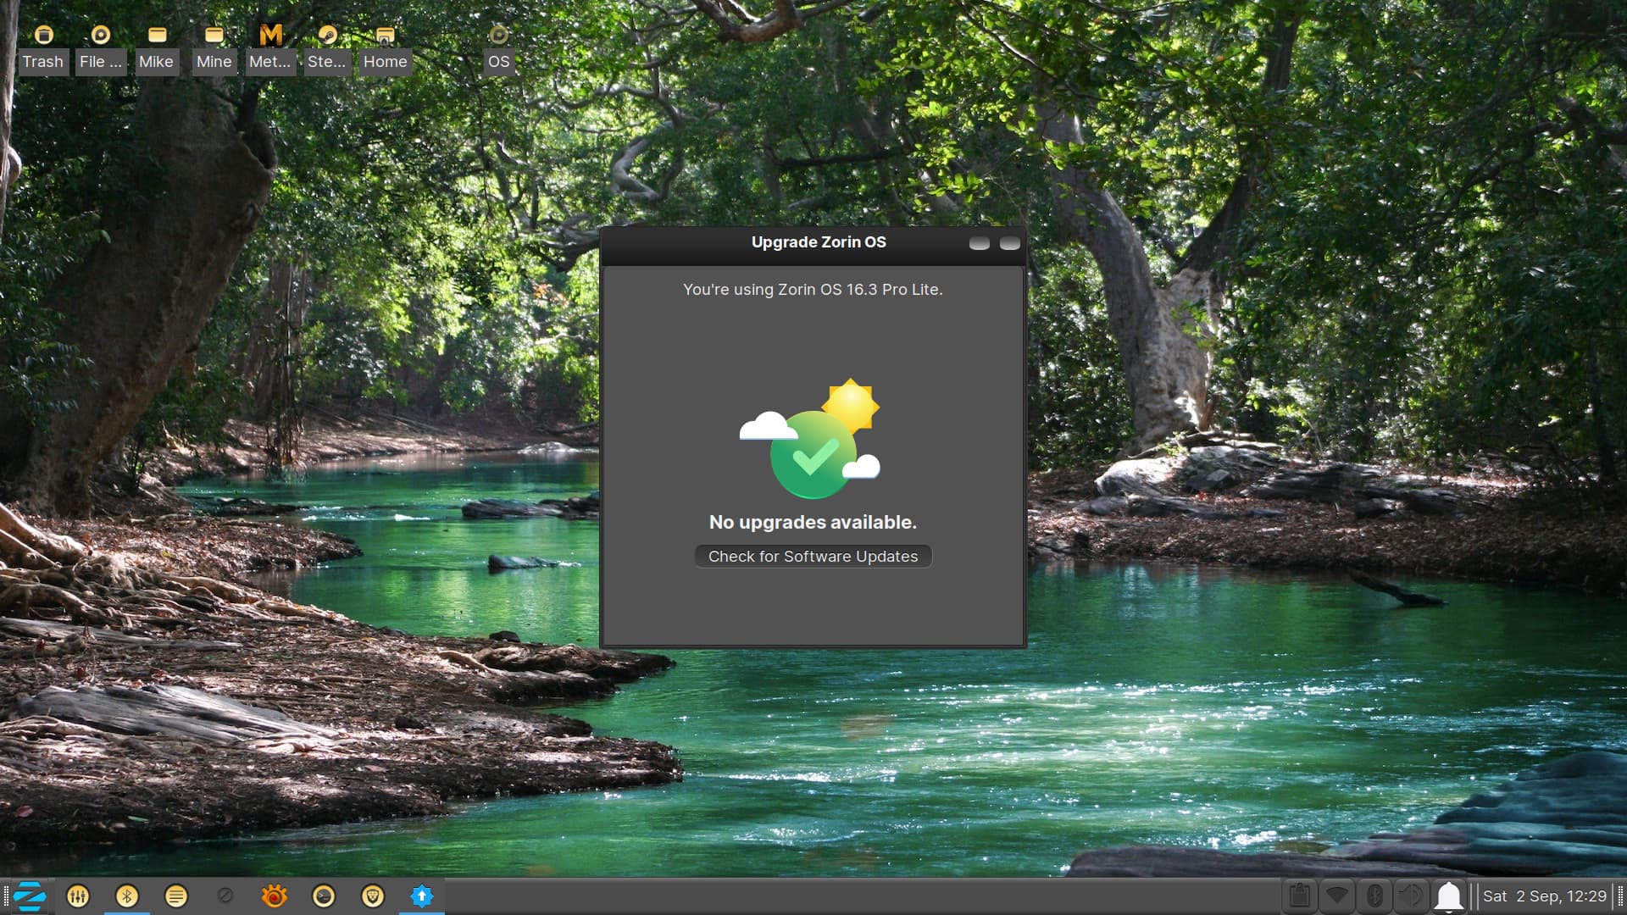Image resolution: width=1627 pixels, height=915 pixels.
Task: Click the Bluetooth system tray icon
Action: click(1374, 896)
